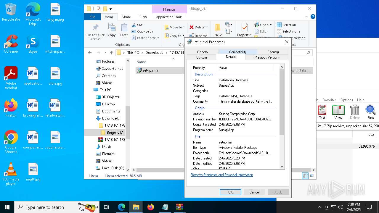The image size is (379, 213).
Task: Click Authors value Kruaoq Competation Corp
Action: tap(237, 114)
